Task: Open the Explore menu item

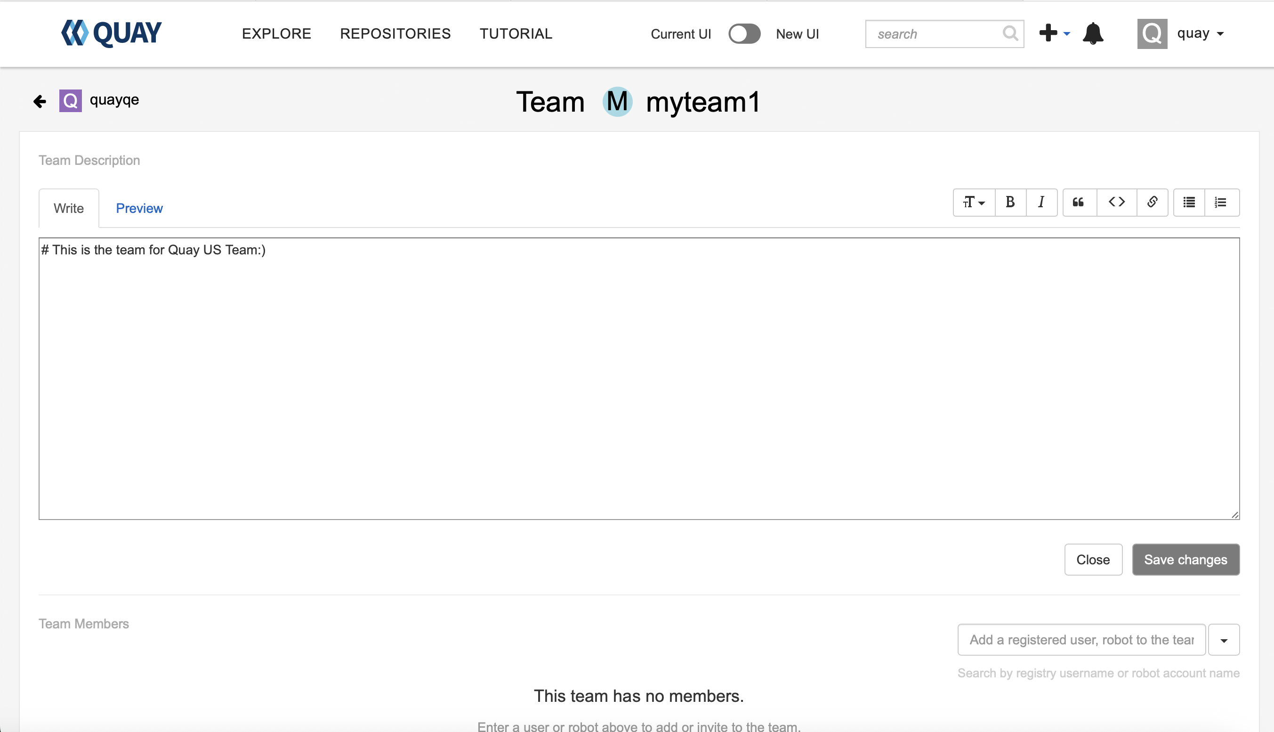Action: [x=276, y=34]
